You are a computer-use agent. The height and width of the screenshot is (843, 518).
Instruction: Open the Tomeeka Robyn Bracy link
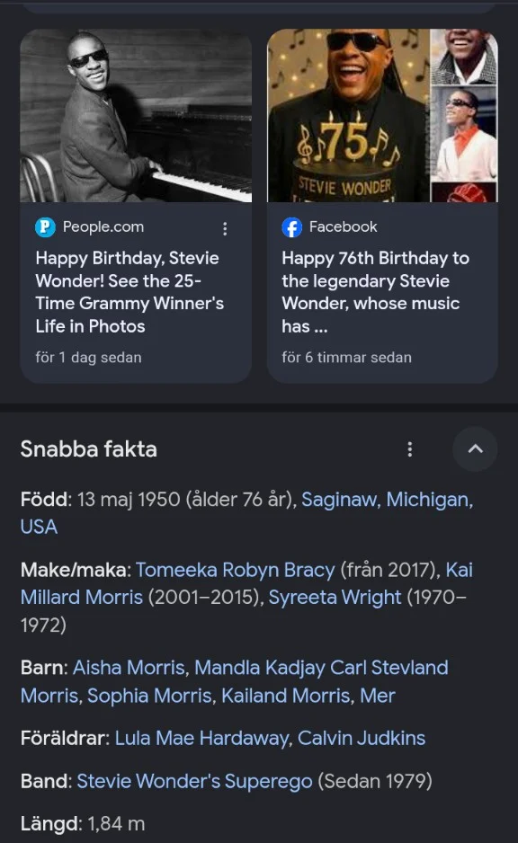tap(235, 570)
